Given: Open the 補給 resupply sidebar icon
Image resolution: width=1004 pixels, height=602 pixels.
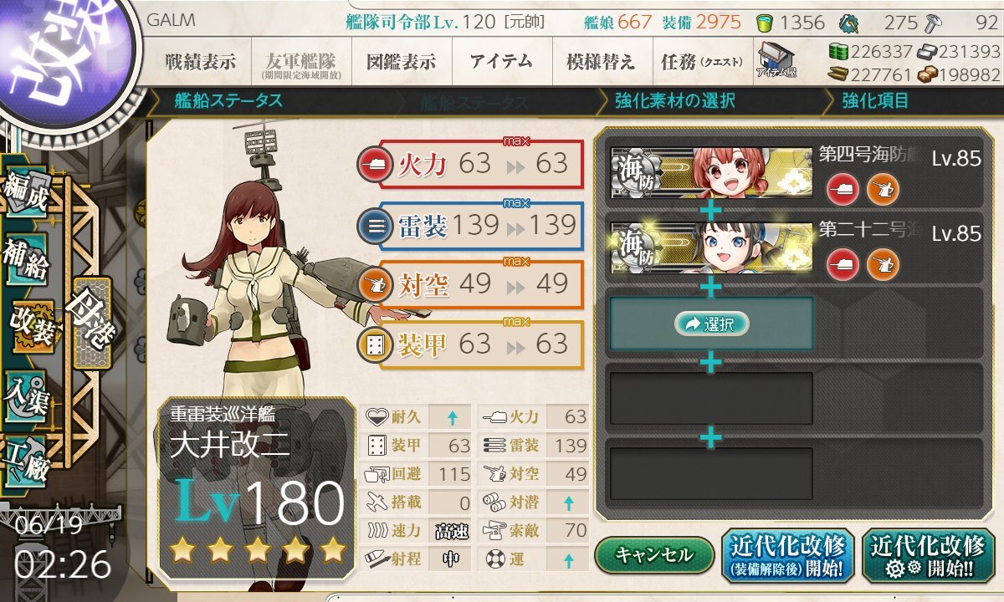Looking at the screenshot, I should (27, 259).
